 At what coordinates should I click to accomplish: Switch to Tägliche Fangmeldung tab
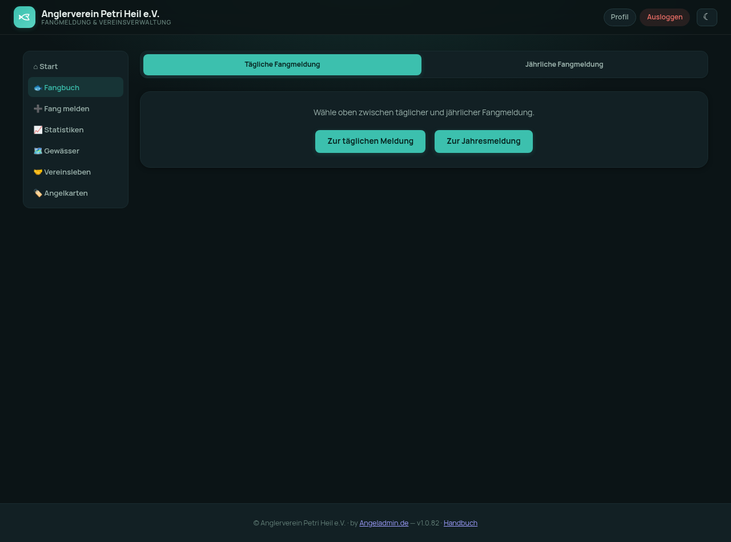(x=282, y=64)
